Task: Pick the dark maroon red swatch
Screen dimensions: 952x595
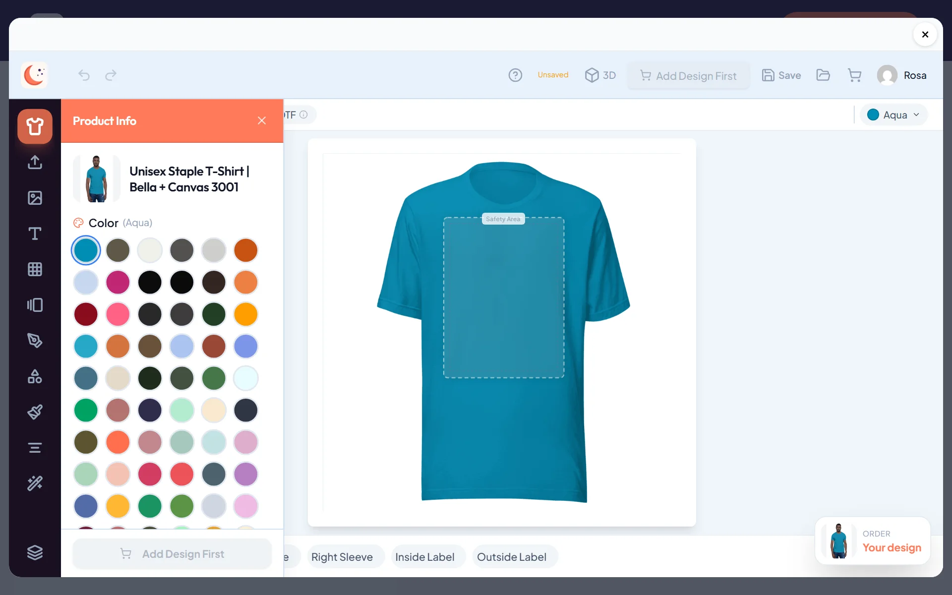Action: tap(86, 314)
